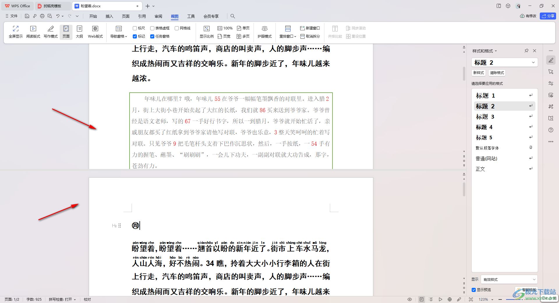The height and width of the screenshot is (303, 559).
Task: Open the zoom percentage dropdown in status bar
Action: [492, 299]
